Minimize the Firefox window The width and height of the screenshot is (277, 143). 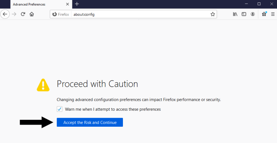pos(247,4)
